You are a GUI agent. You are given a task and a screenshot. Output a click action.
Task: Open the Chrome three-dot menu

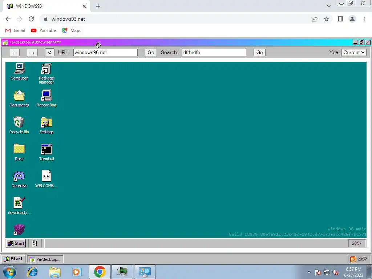[x=364, y=19]
